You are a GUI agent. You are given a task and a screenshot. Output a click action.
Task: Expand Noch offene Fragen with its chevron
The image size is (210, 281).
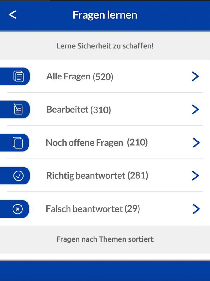[196, 143]
